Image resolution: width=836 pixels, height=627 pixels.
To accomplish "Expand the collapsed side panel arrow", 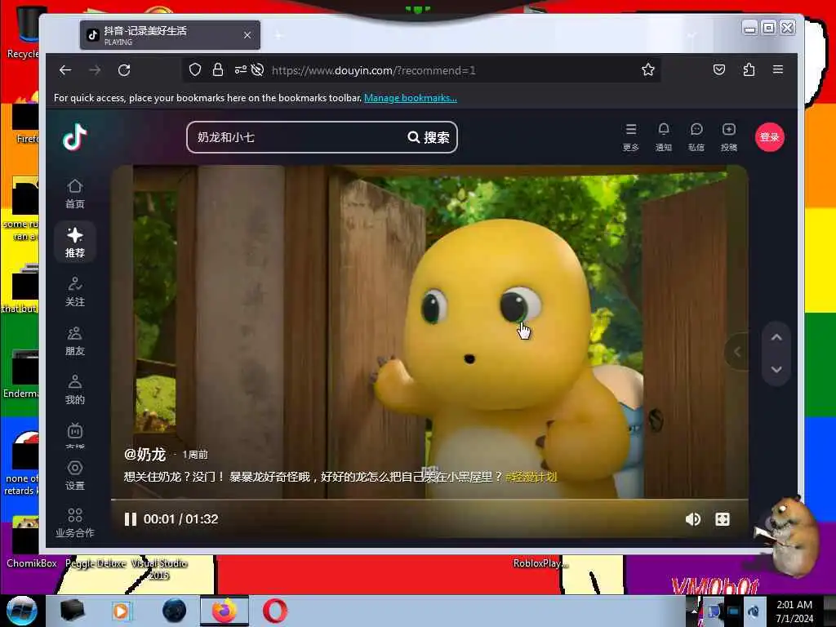I will [737, 352].
